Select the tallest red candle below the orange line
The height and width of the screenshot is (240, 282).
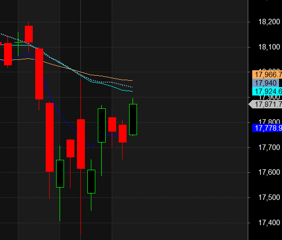[x=50, y=137]
